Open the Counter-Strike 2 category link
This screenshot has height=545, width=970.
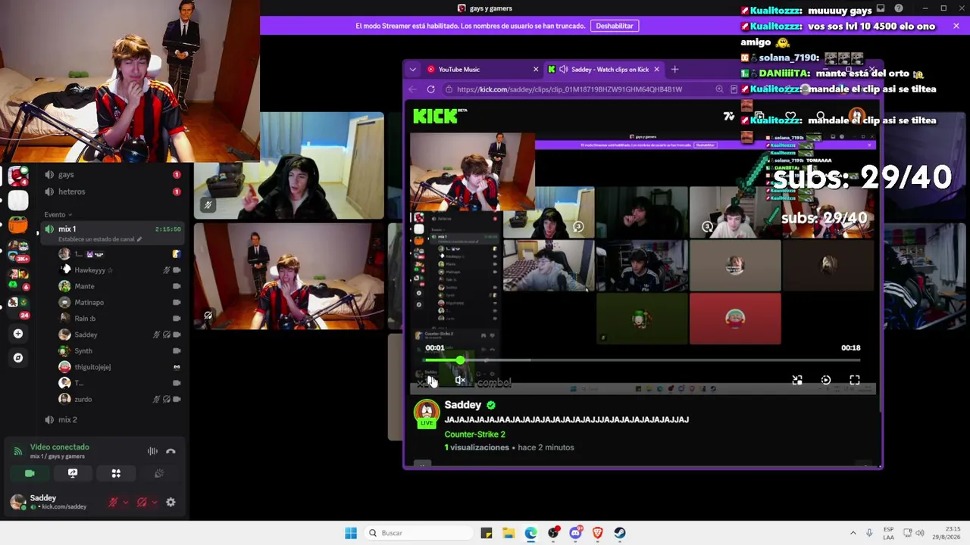pyautogui.click(x=474, y=434)
